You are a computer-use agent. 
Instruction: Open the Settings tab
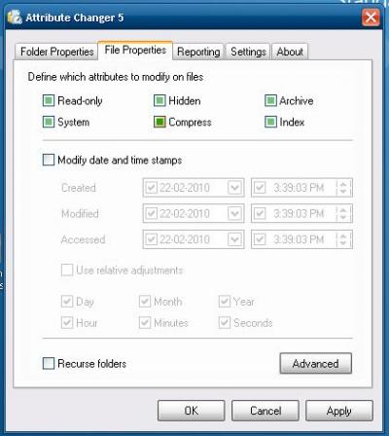point(248,52)
